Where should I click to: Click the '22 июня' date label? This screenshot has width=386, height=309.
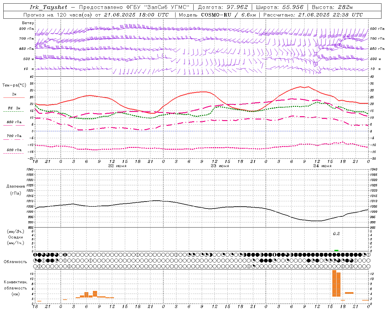click(x=117, y=166)
